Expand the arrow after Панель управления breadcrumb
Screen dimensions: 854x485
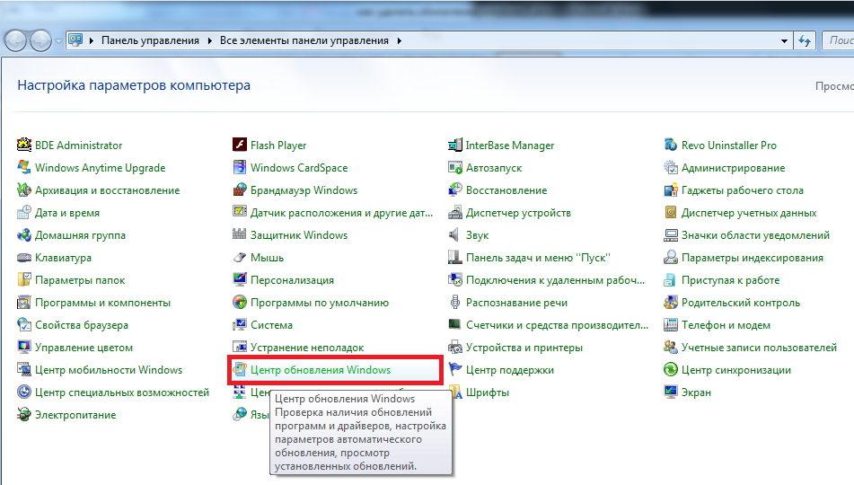pyautogui.click(x=211, y=41)
